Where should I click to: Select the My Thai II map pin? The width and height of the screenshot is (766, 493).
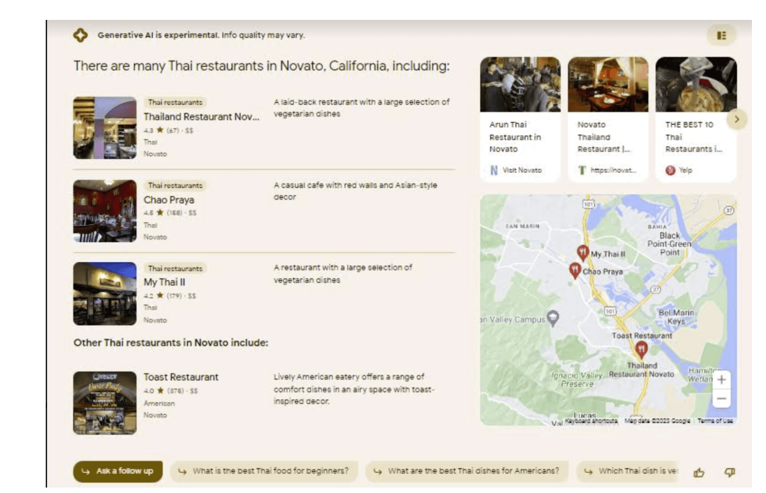coord(584,251)
